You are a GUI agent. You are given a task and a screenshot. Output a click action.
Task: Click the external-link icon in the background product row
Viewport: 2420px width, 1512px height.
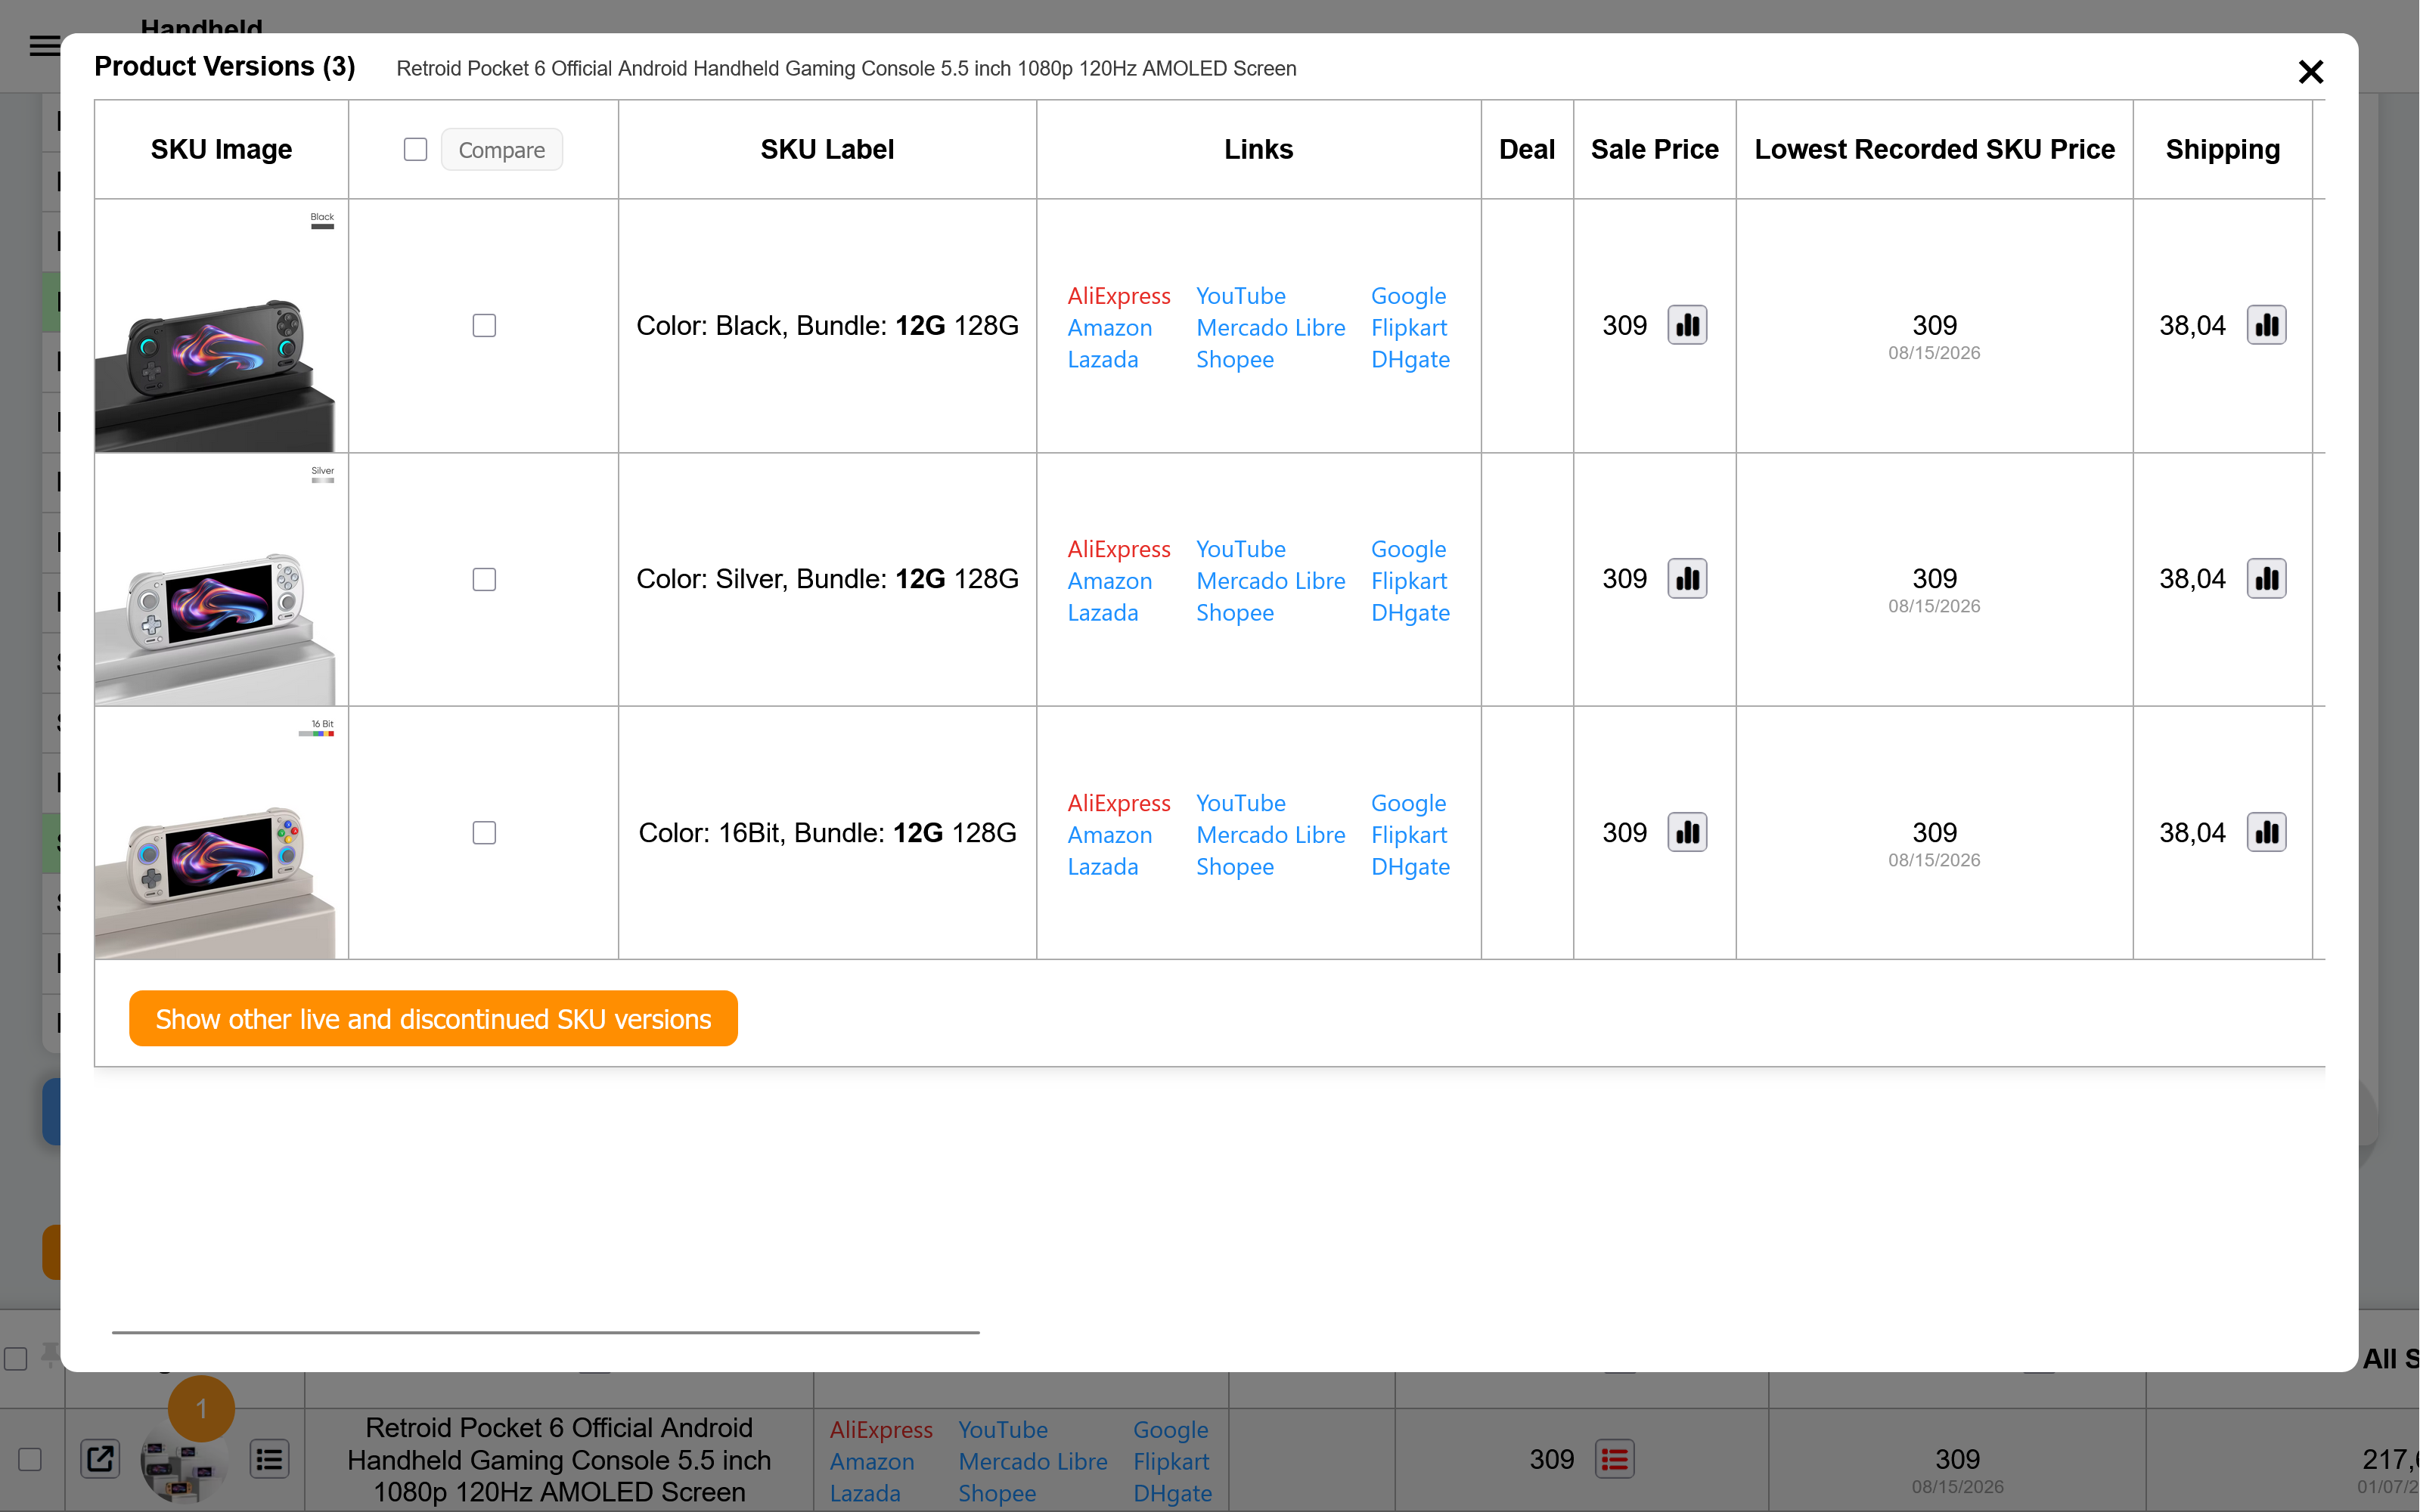(x=100, y=1459)
